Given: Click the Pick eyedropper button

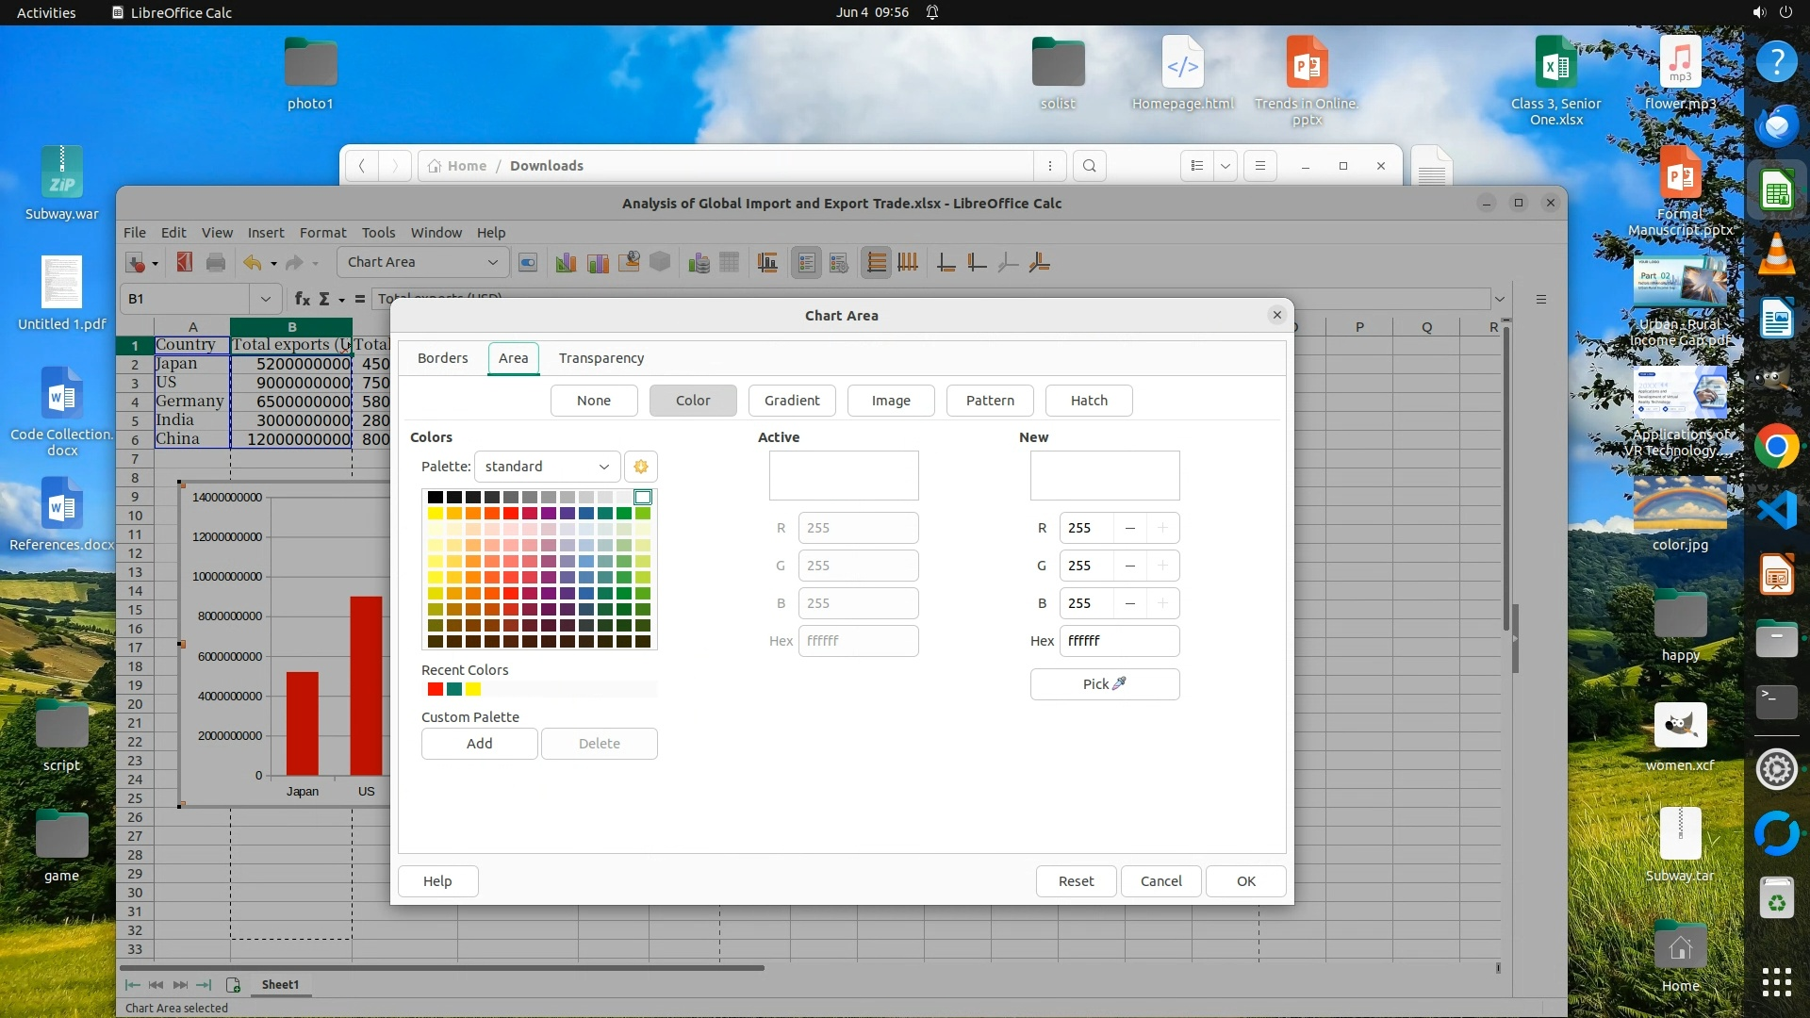Looking at the screenshot, I should click(1104, 684).
